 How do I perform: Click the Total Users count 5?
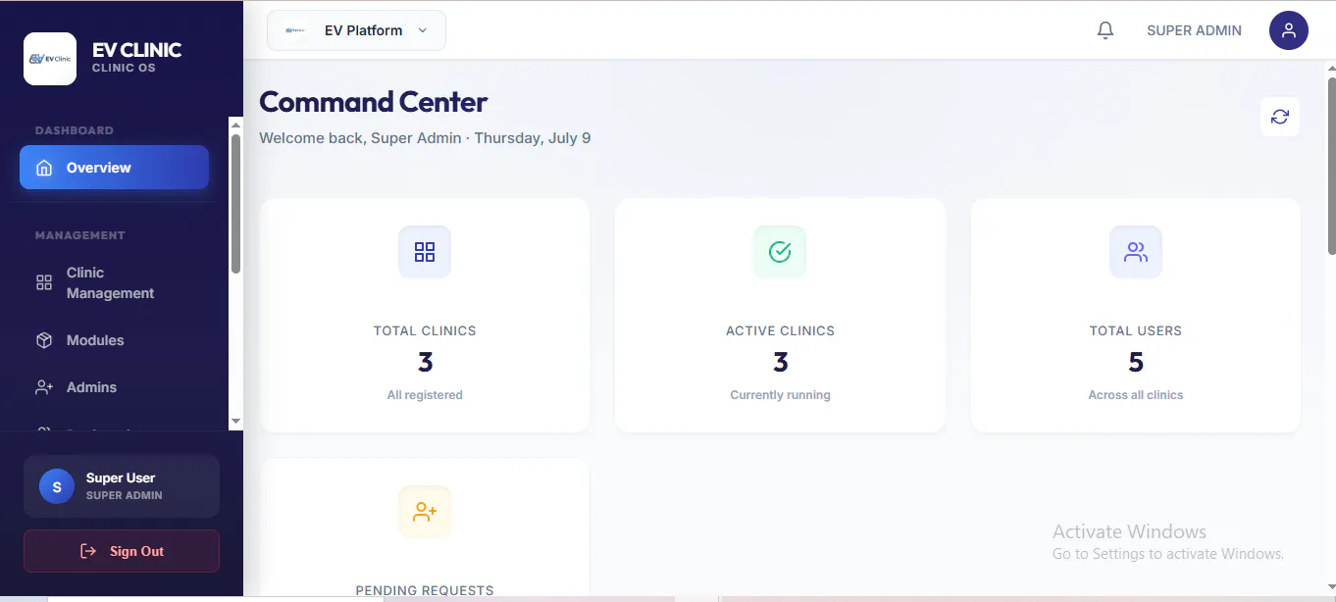pyautogui.click(x=1136, y=363)
